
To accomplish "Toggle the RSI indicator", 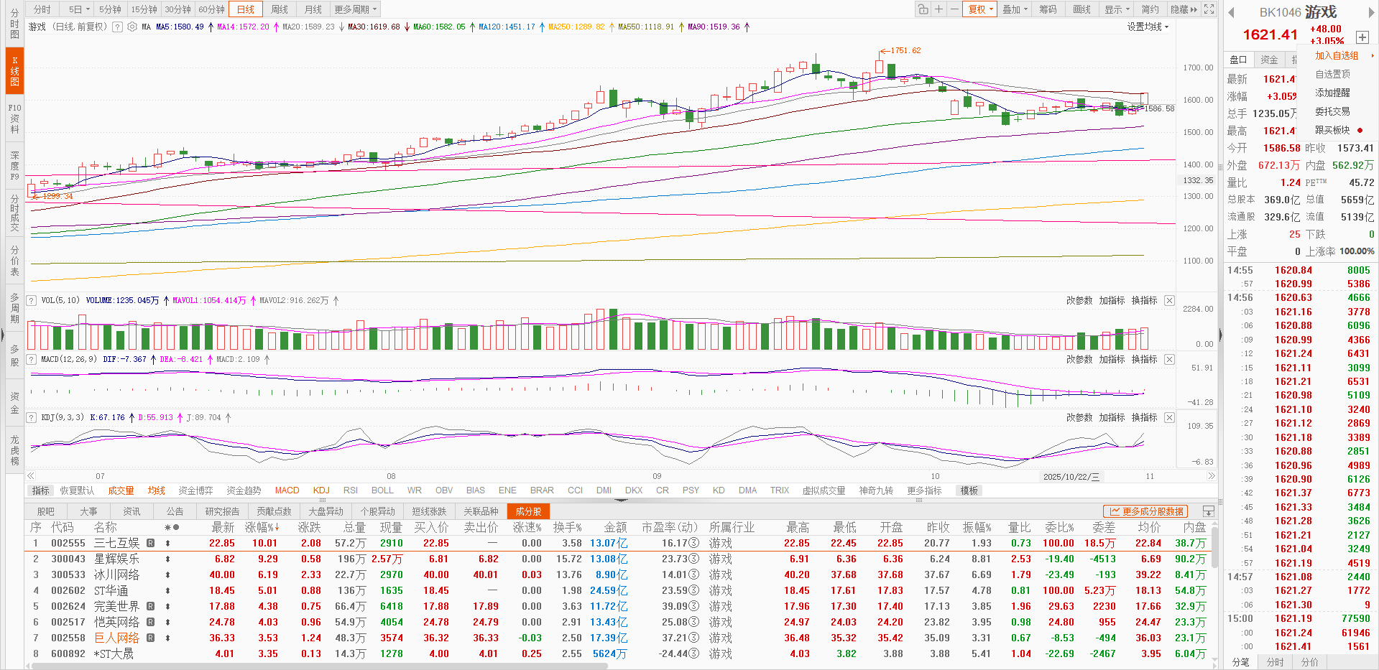I will tap(350, 490).
